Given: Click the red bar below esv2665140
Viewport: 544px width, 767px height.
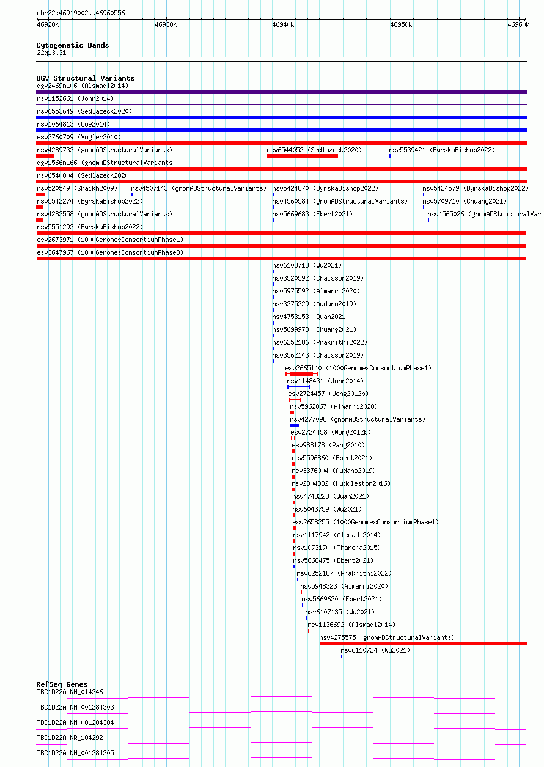Looking at the screenshot, I should coord(301,374).
